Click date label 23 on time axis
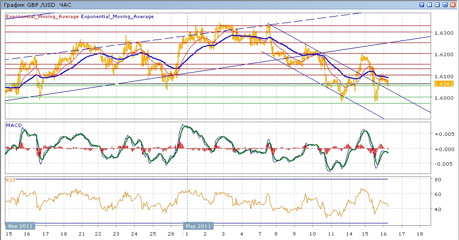459x240 pixels. pos(116,234)
